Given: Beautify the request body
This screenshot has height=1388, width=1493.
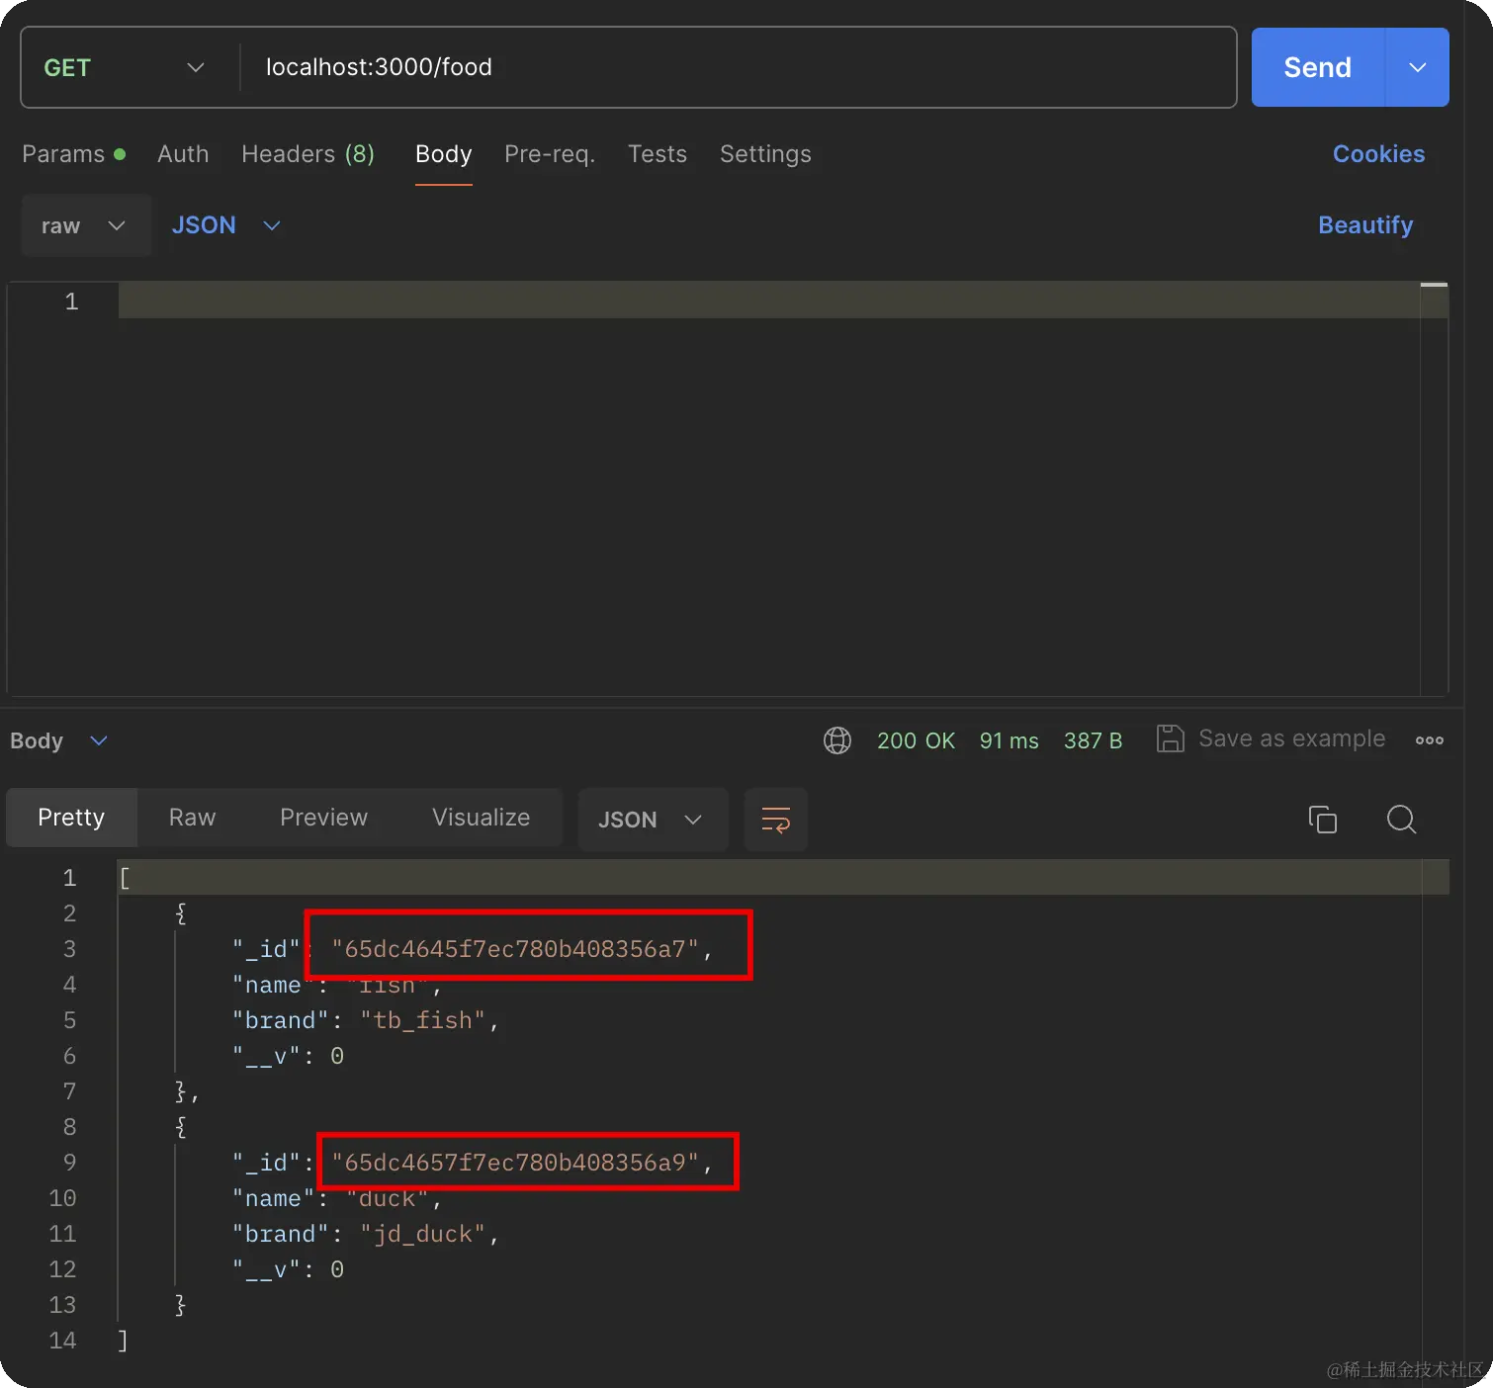Looking at the screenshot, I should click(x=1365, y=225).
